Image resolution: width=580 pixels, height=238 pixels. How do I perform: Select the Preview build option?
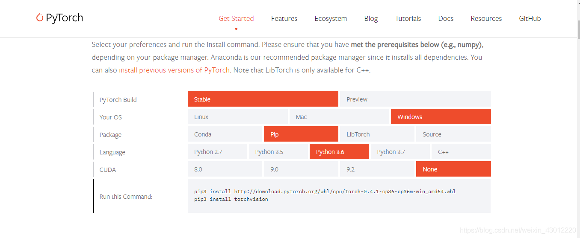[x=415, y=99]
